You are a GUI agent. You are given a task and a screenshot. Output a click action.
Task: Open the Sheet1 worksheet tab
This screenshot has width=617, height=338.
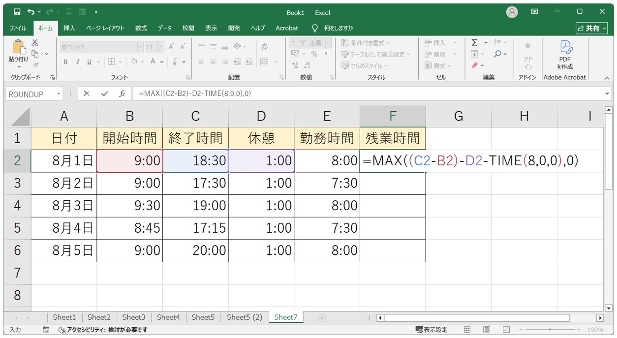point(64,317)
